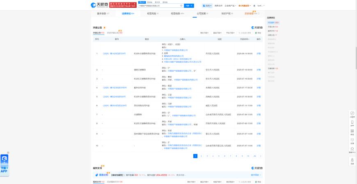Viewport: 357px width, 184px height.
Task: Open the first defendant company link in row 1
Action: point(176,50)
